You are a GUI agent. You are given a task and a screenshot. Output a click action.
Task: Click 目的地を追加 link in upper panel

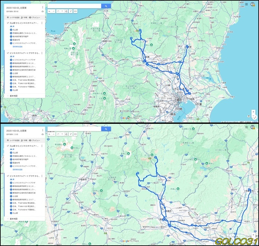[x=17, y=47]
